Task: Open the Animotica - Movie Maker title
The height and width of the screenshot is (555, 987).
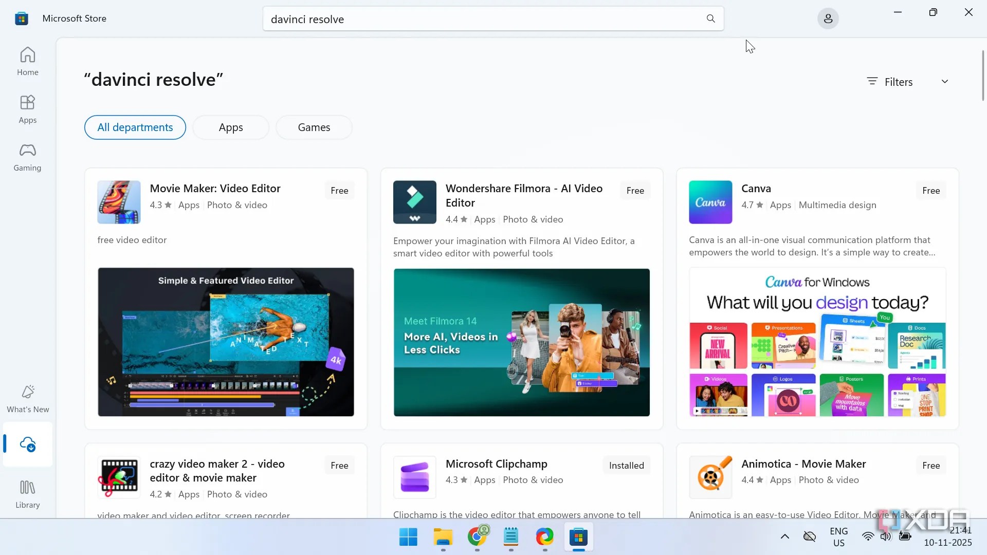Action: coord(803,464)
